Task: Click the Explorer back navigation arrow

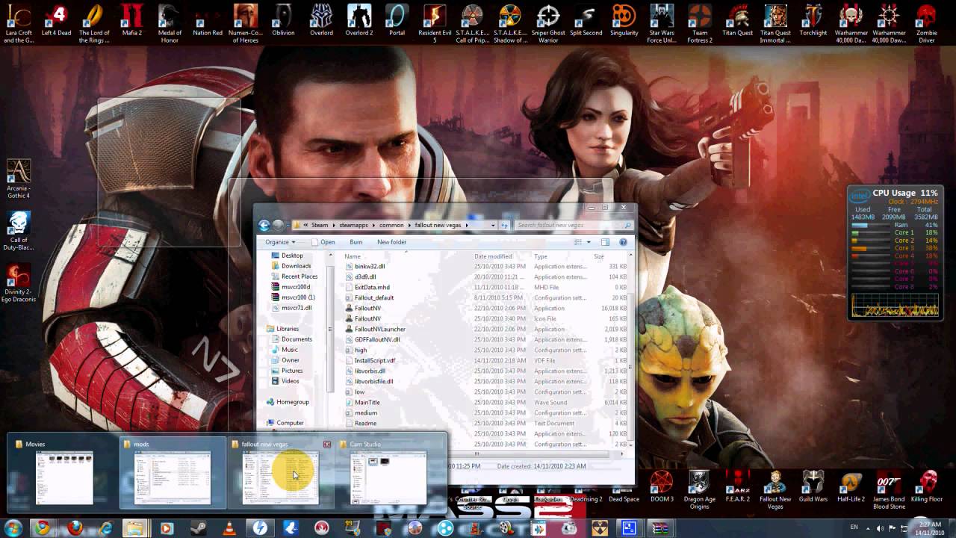Action: (264, 225)
